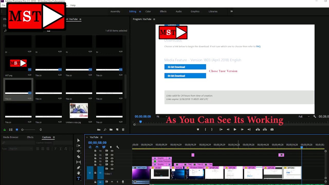Image resolution: width=329 pixels, height=185 pixels.
Task: Click New Item icon in Project panel
Action: coord(117,130)
